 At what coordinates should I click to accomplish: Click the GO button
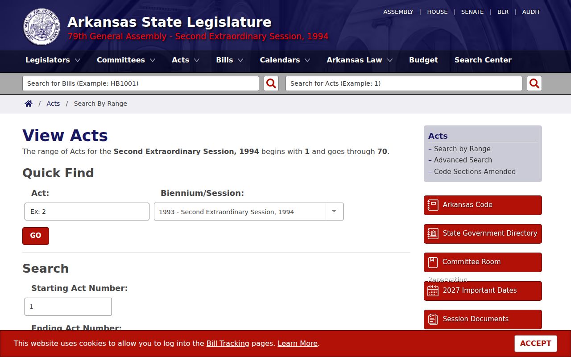tap(36, 236)
